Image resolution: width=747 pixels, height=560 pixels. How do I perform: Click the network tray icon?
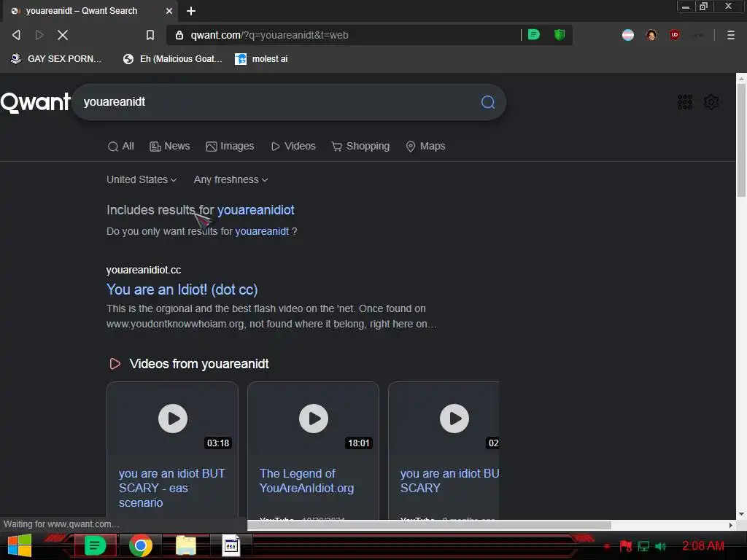[643, 546]
